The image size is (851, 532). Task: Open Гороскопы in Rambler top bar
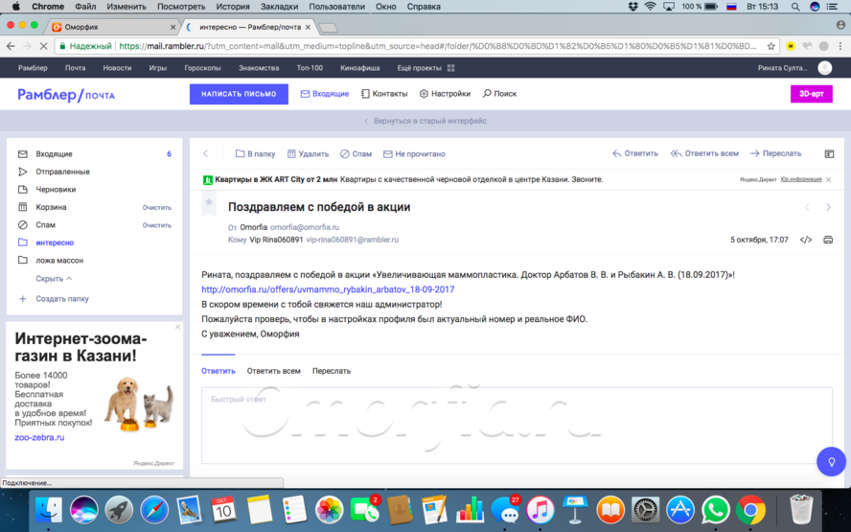[x=202, y=68]
